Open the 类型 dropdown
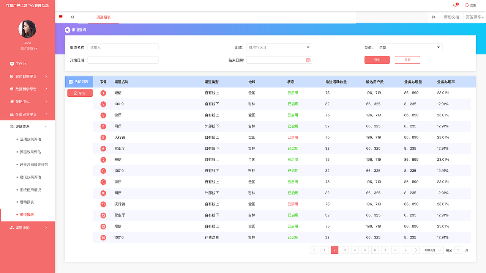 coord(409,47)
